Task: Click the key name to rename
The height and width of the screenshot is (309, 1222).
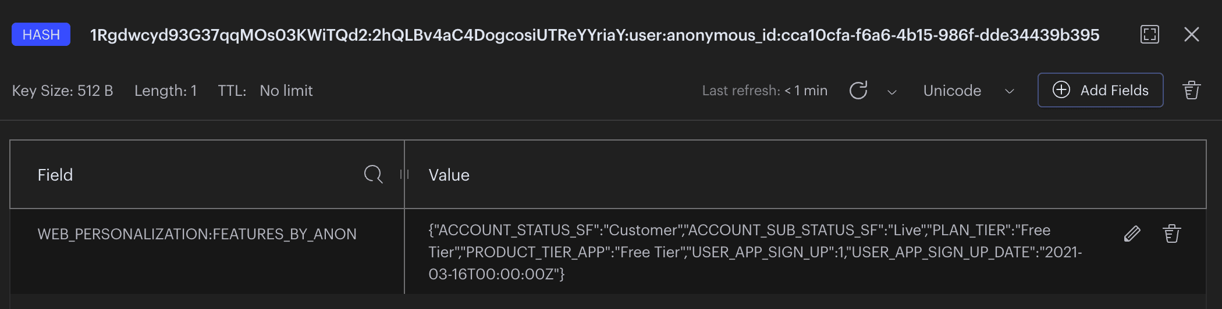Action: pos(594,35)
